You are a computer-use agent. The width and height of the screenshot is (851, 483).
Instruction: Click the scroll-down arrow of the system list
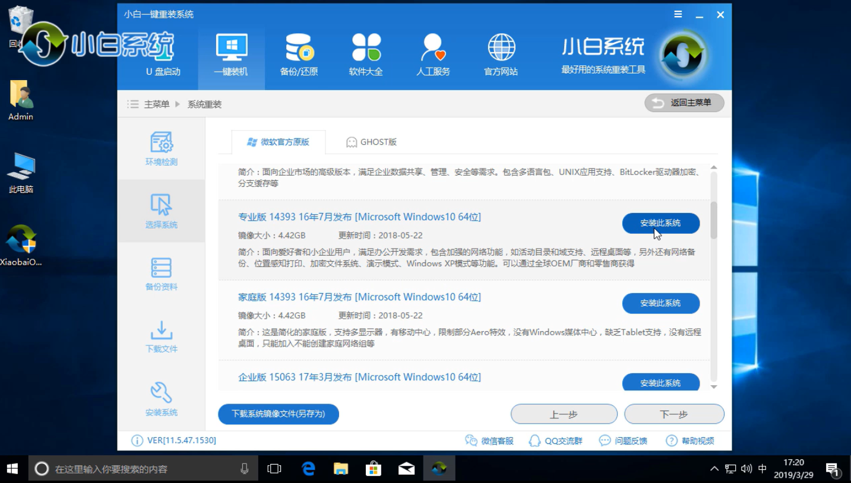point(714,387)
